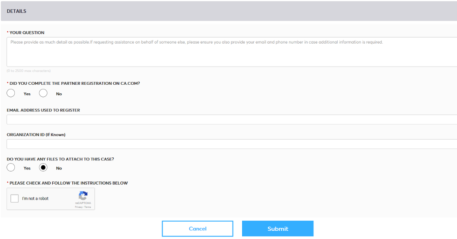Choose Yes for files to attach
Image resolution: width=457 pixels, height=239 pixels.
point(11,168)
